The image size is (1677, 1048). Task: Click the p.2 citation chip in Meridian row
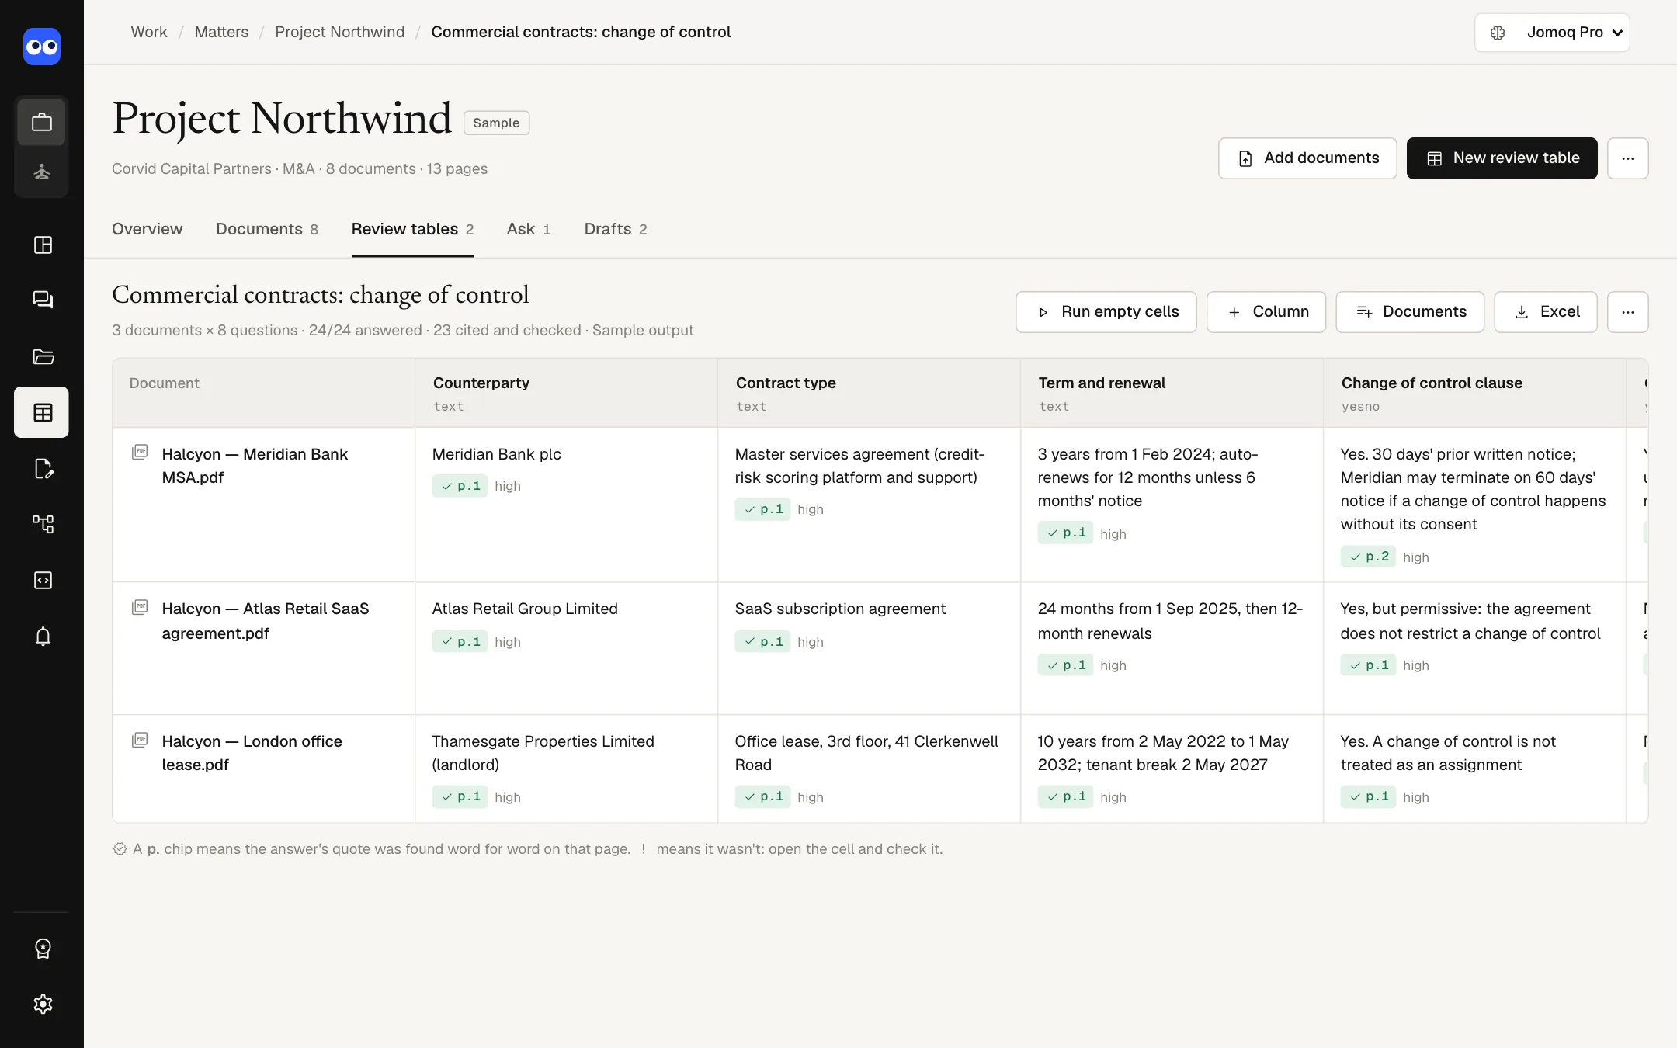click(x=1368, y=557)
